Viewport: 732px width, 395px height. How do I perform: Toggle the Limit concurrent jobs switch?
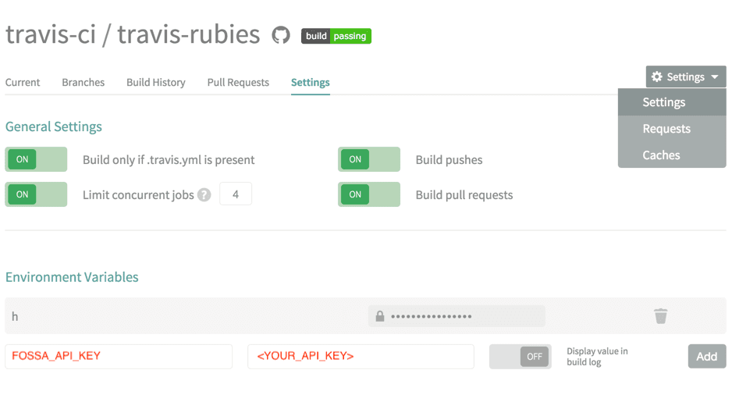point(36,194)
